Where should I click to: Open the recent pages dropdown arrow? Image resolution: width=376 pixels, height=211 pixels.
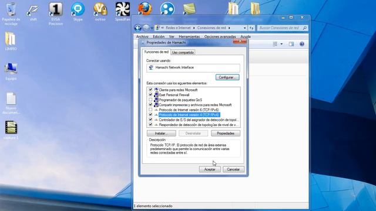pos(152,28)
